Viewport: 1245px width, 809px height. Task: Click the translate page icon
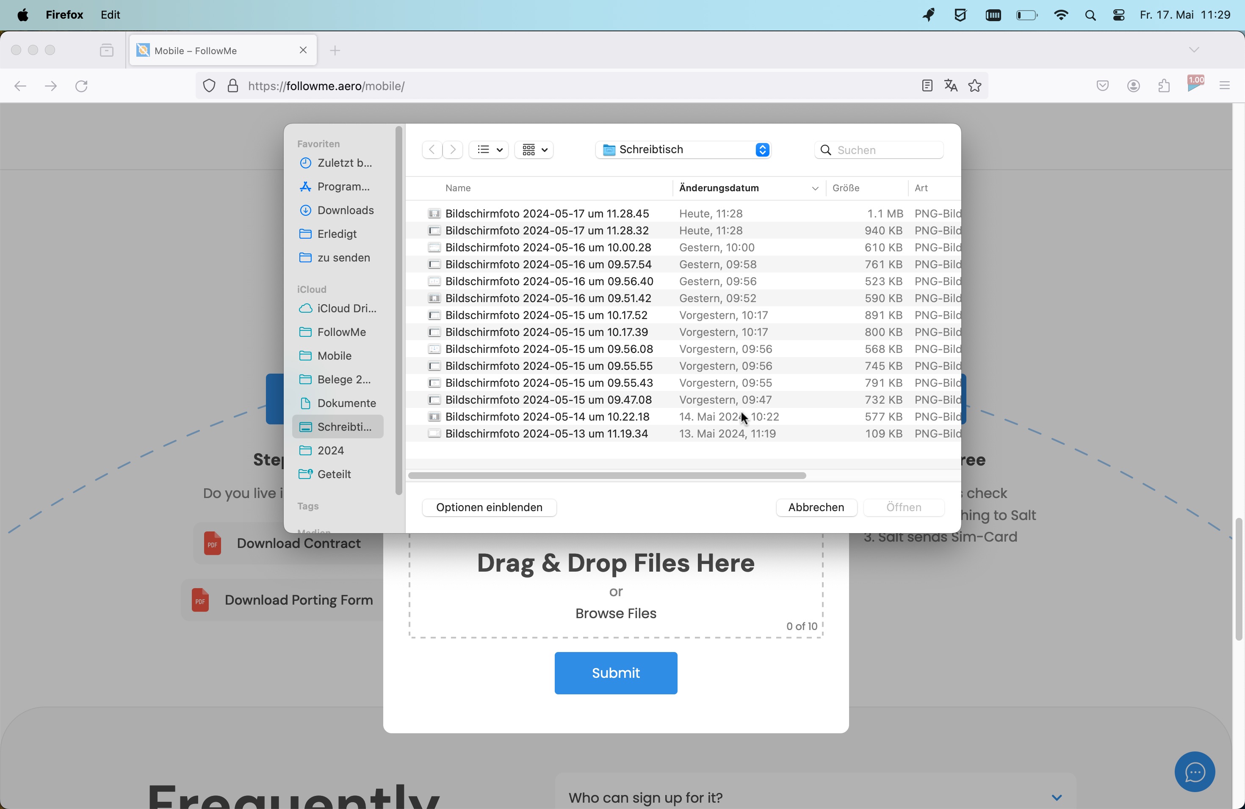point(951,85)
